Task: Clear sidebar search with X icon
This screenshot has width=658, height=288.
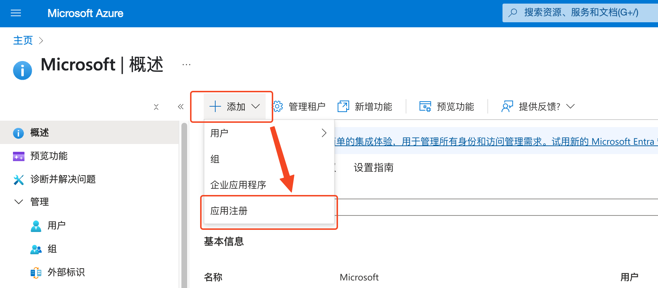Action: (156, 107)
